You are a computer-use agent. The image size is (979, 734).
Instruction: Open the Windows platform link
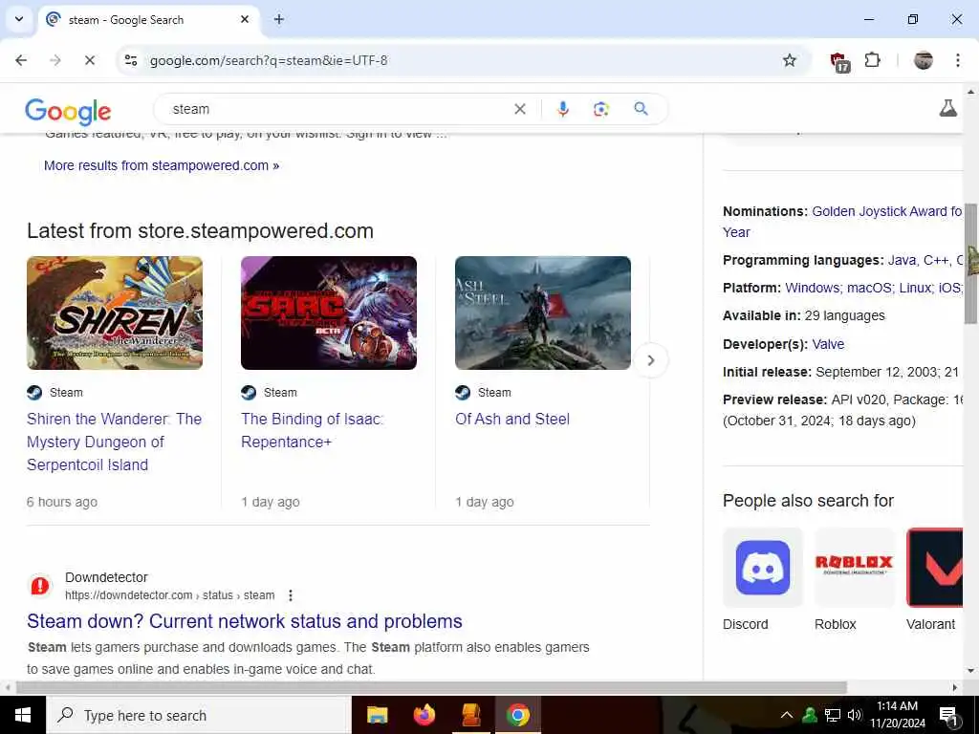tap(814, 288)
